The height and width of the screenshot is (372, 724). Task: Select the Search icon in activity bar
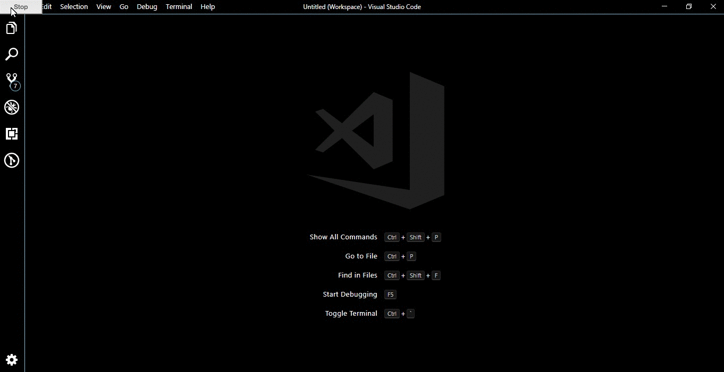11,54
